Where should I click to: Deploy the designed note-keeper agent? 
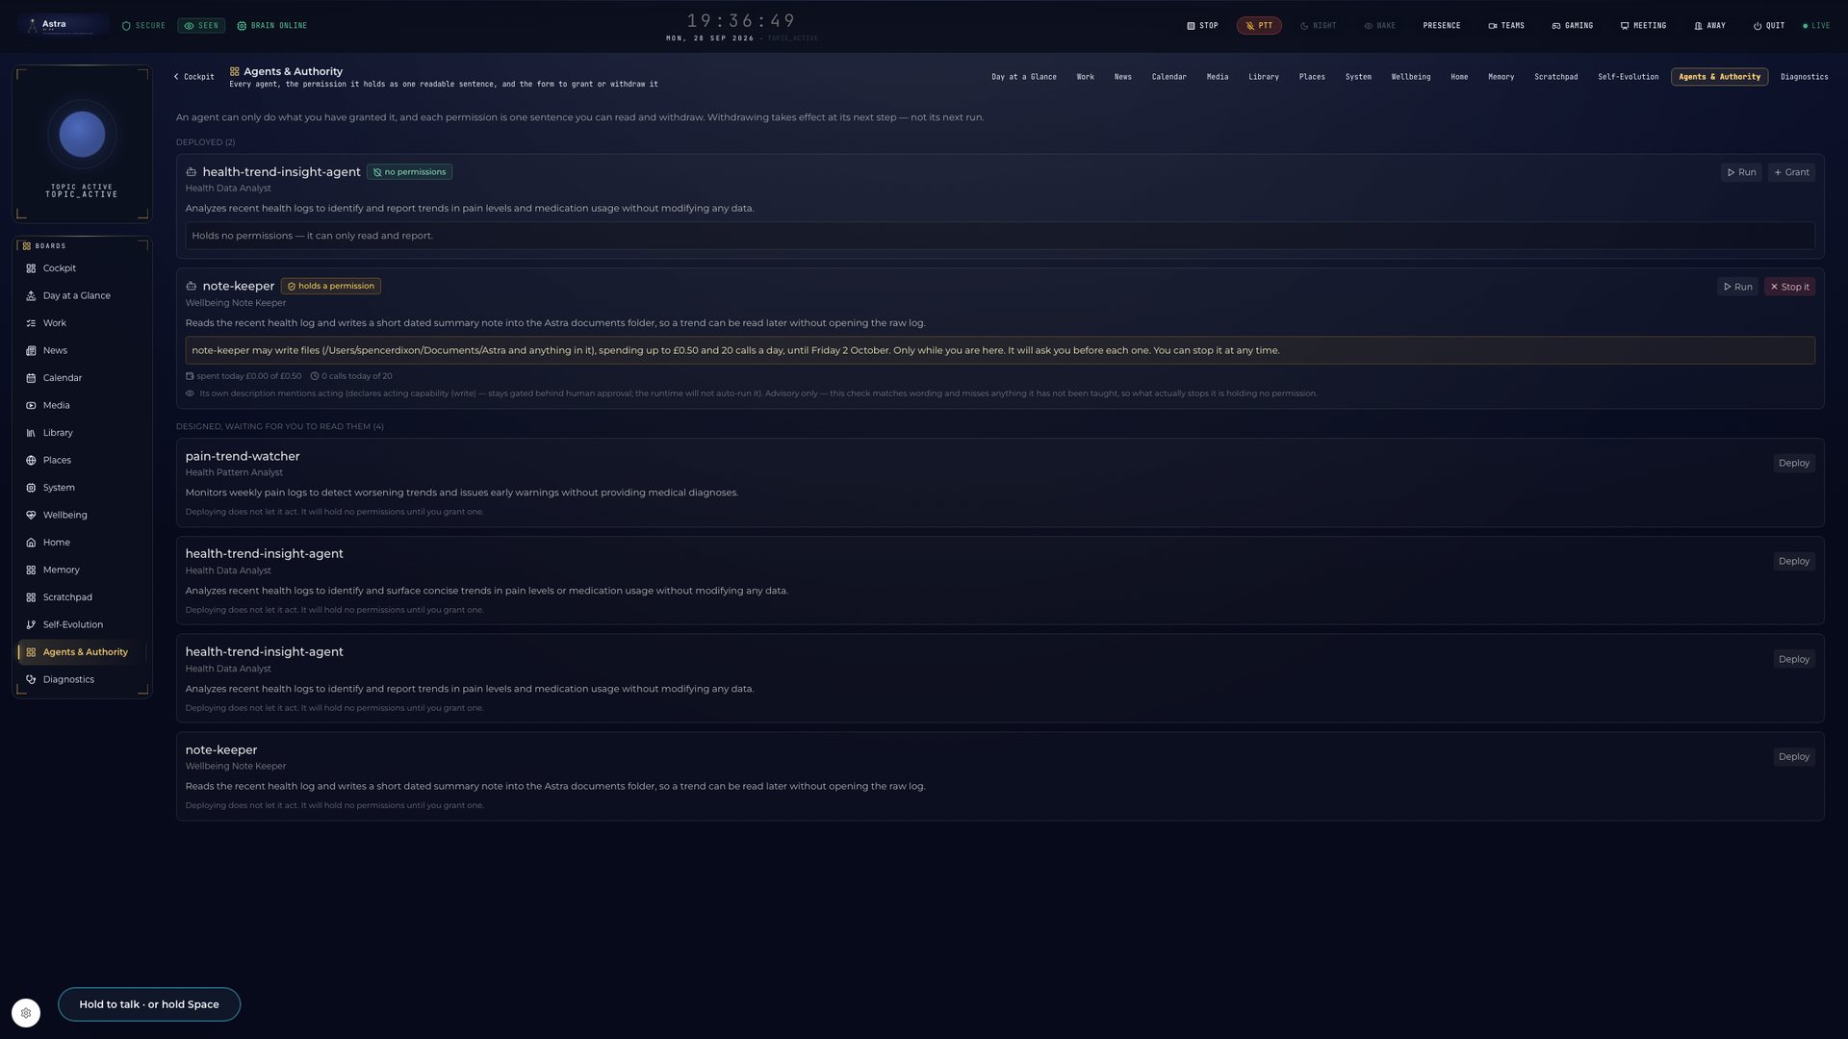tap(1794, 757)
